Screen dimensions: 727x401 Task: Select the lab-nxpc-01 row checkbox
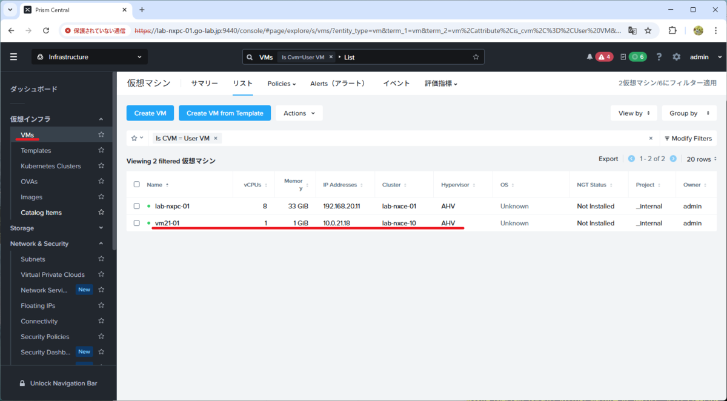(136, 206)
